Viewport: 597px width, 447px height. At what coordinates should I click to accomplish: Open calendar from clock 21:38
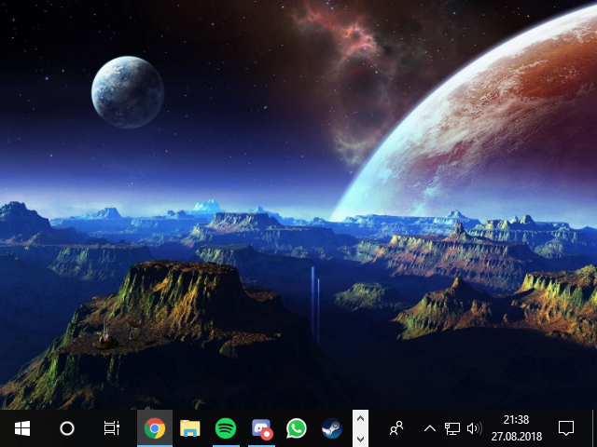pyautogui.click(x=516, y=428)
